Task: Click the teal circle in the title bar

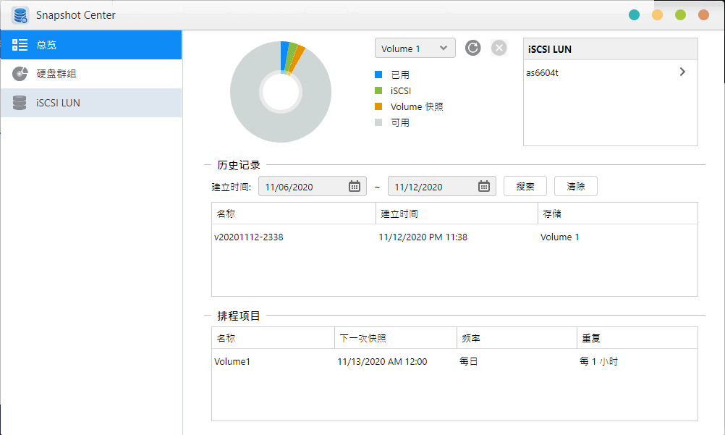Action: 634,14
